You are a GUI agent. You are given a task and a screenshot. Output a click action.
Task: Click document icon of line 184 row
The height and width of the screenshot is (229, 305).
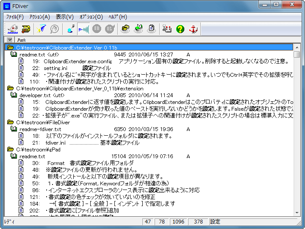pos(21,204)
